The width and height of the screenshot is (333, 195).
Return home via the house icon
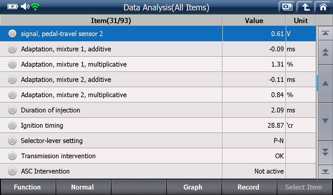tap(323, 7)
